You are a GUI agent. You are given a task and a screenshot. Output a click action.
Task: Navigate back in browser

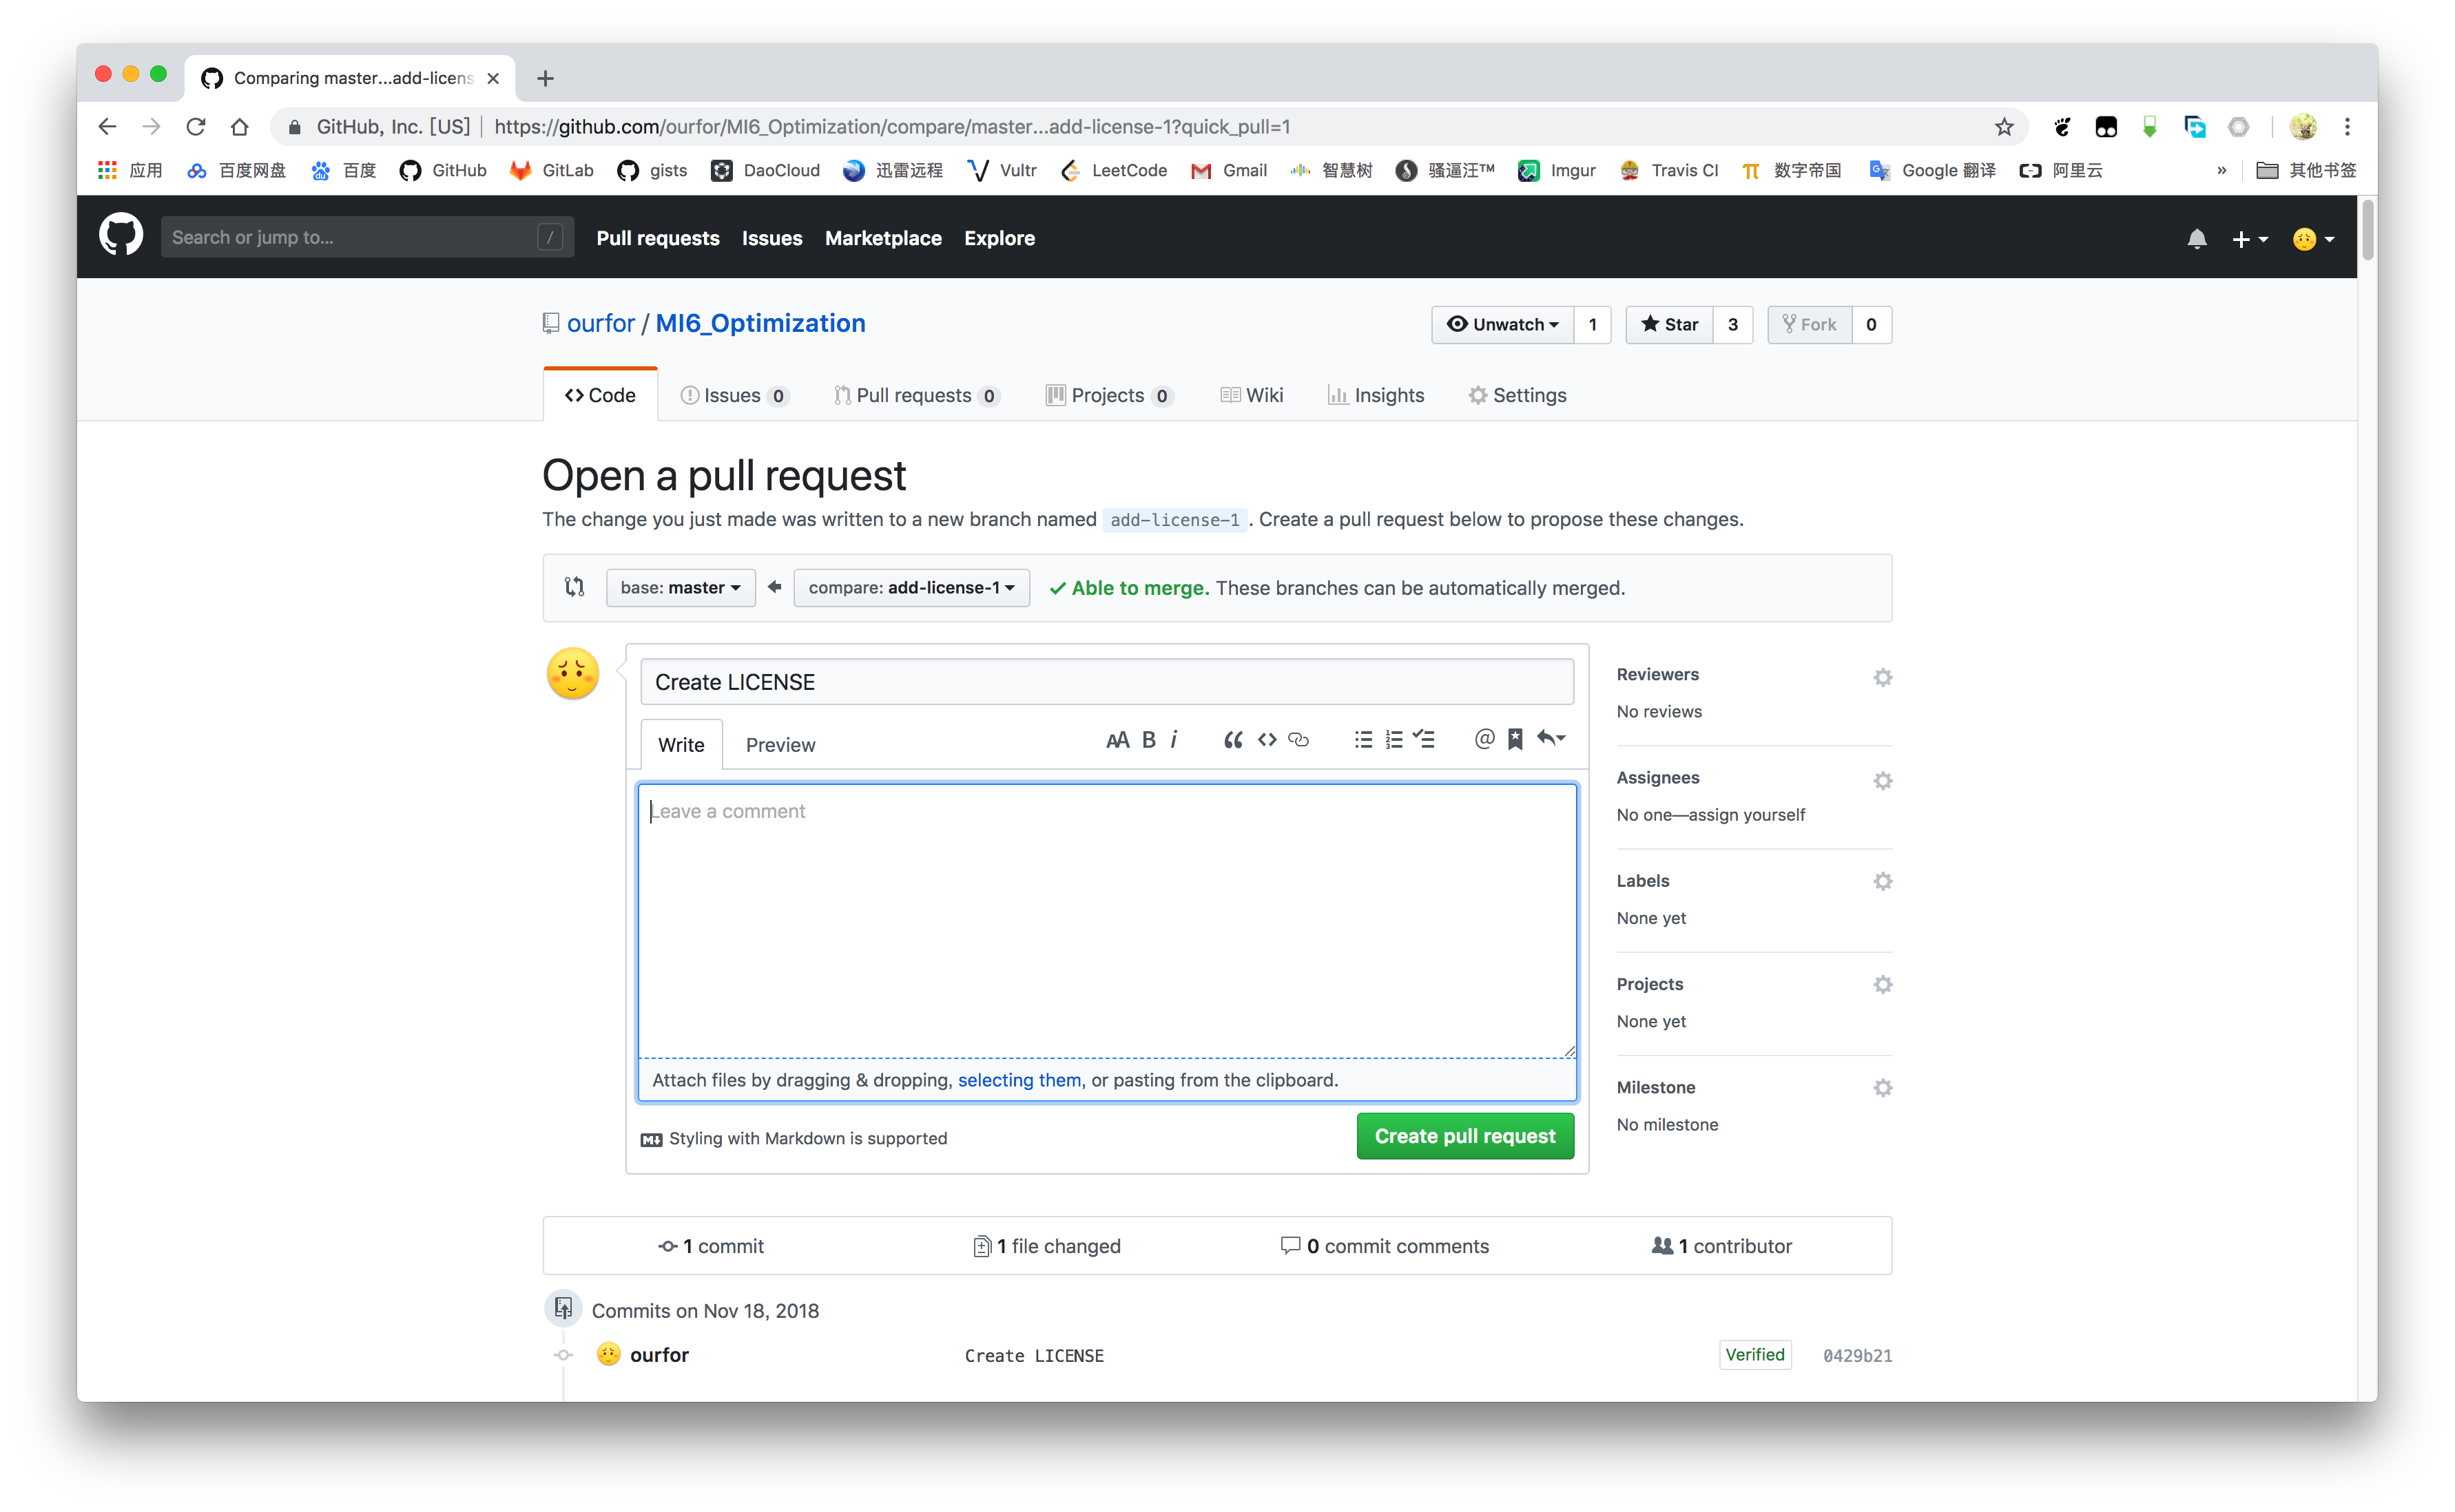108,127
